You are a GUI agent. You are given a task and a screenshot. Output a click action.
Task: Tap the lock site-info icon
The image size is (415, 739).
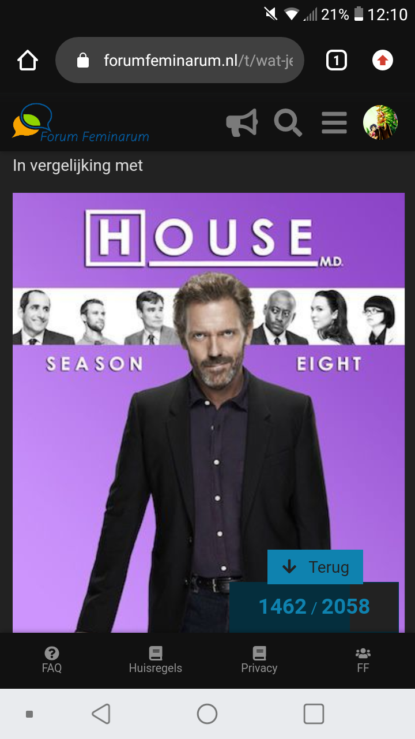click(83, 60)
